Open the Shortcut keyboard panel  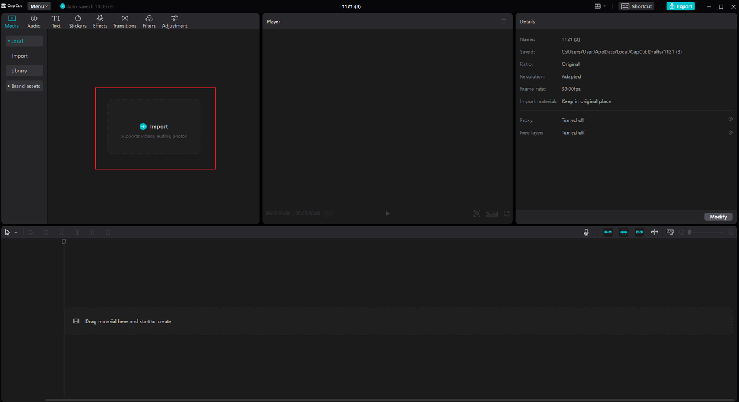click(x=637, y=6)
